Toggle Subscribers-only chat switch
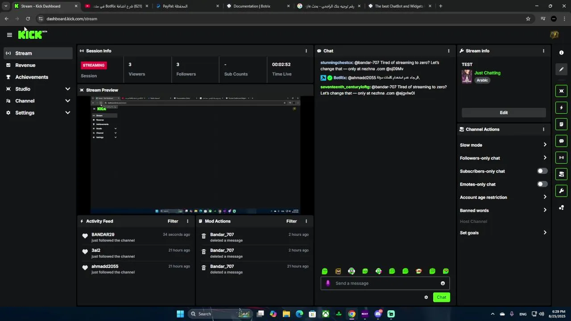Viewport: 571px width, 321px height. pos(542,171)
